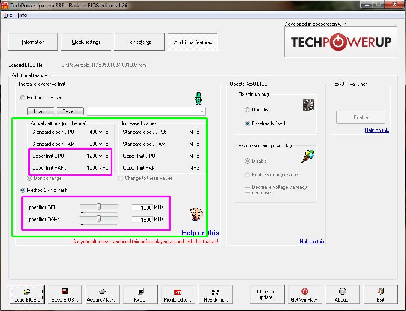The height and width of the screenshot is (311, 406).
Task: Click the TechPowerUp logo banner
Action: (x=340, y=42)
